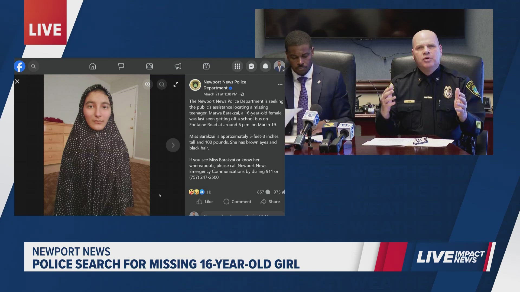Open the account profile picture menu

point(279,66)
